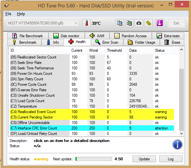
Task: Click the Next update progress bar
Action: point(93,159)
